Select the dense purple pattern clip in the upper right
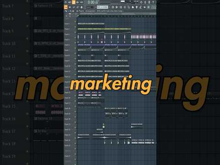Viewport: 220px width, 165px height. [x=143, y=37]
